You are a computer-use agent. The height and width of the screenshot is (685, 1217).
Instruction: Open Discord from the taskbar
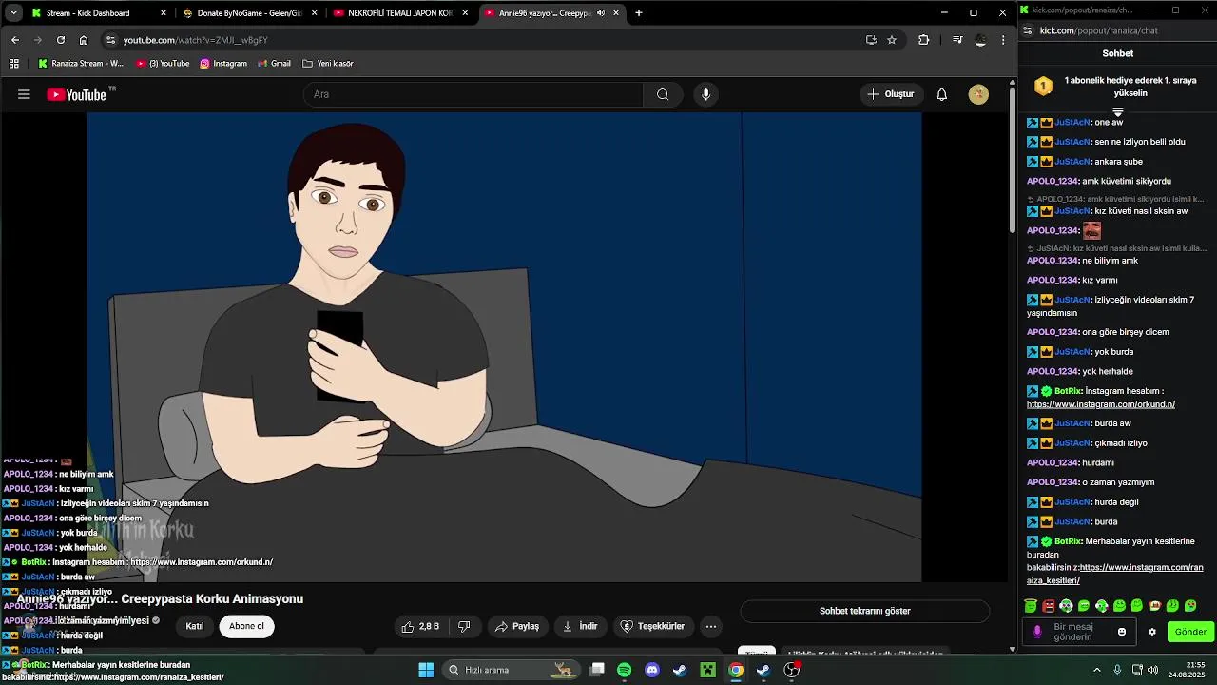[x=652, y=670]
